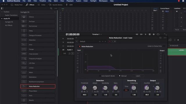Toggle the Effects panel button
The width and height of the screenshot is (186, 104).
pos(30,5)
